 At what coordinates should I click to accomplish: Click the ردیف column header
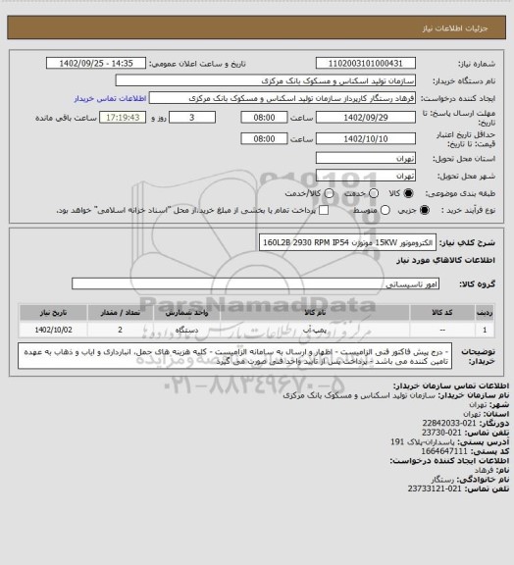[485, 313]
